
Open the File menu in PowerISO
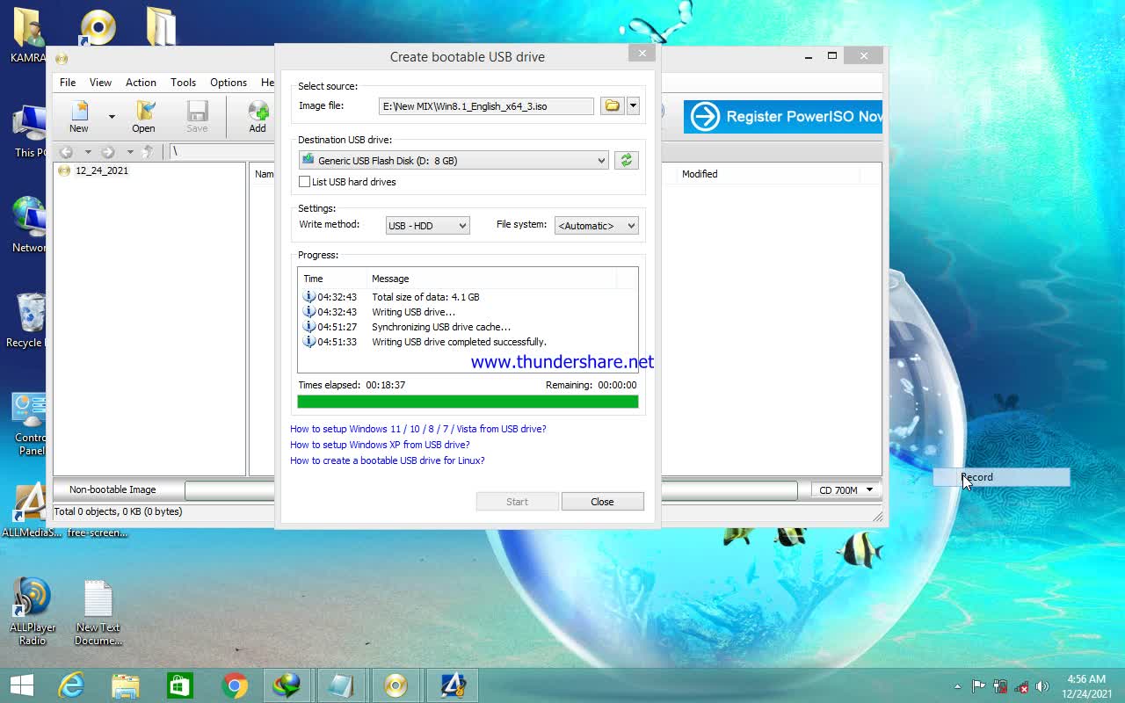[68, 82]
